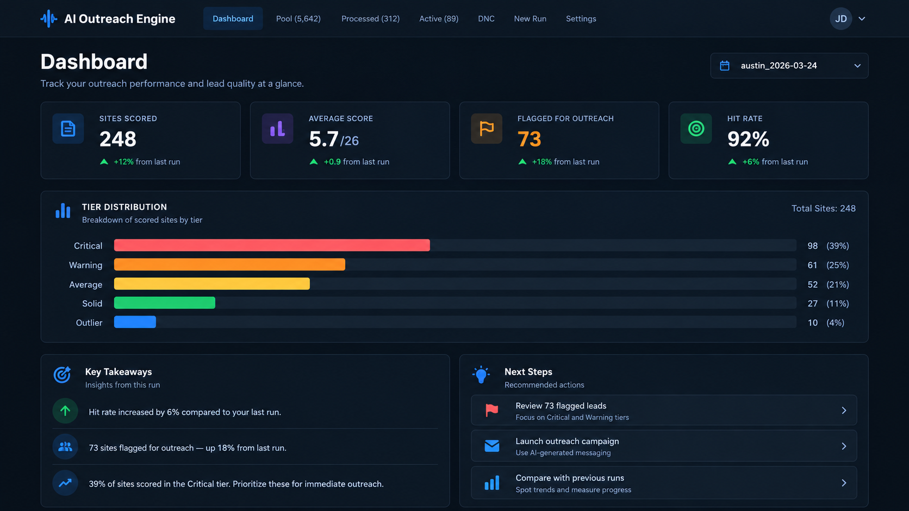This screenshot has height=511, width=909.
Task: Click the Flagged for Outreach flag icon
Action: point(487,129)
